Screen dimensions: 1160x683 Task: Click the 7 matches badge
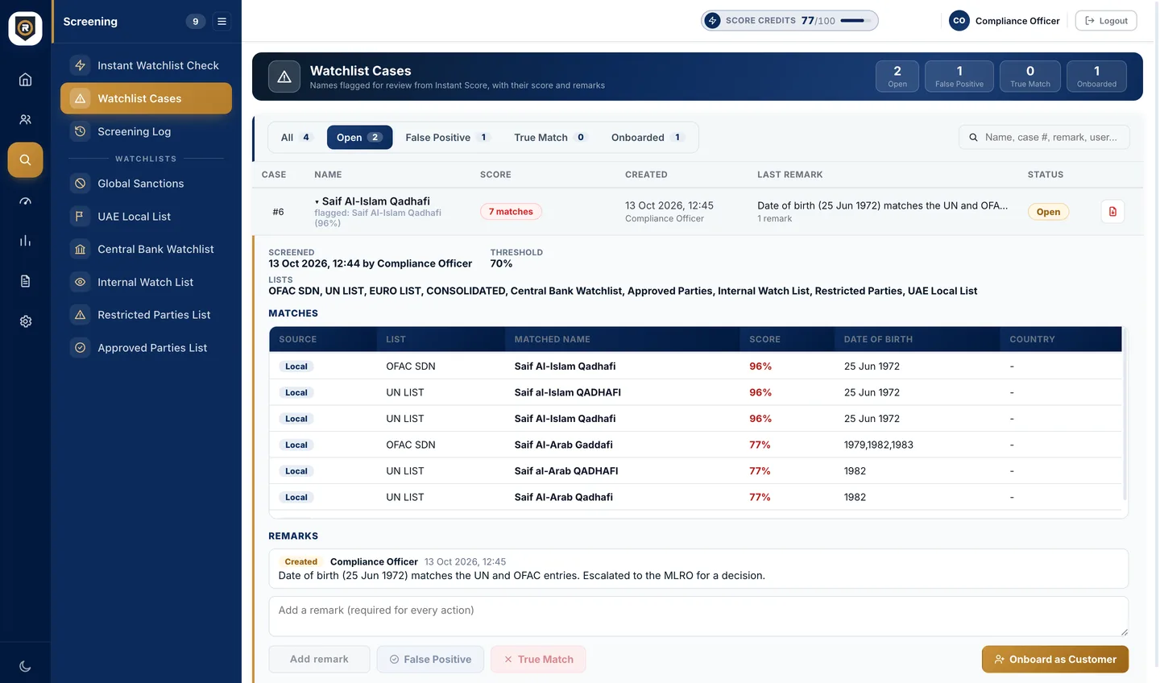click(511, 212)
